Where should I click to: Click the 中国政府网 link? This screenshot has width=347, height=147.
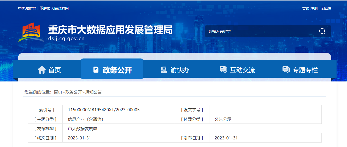pos(27,8)
